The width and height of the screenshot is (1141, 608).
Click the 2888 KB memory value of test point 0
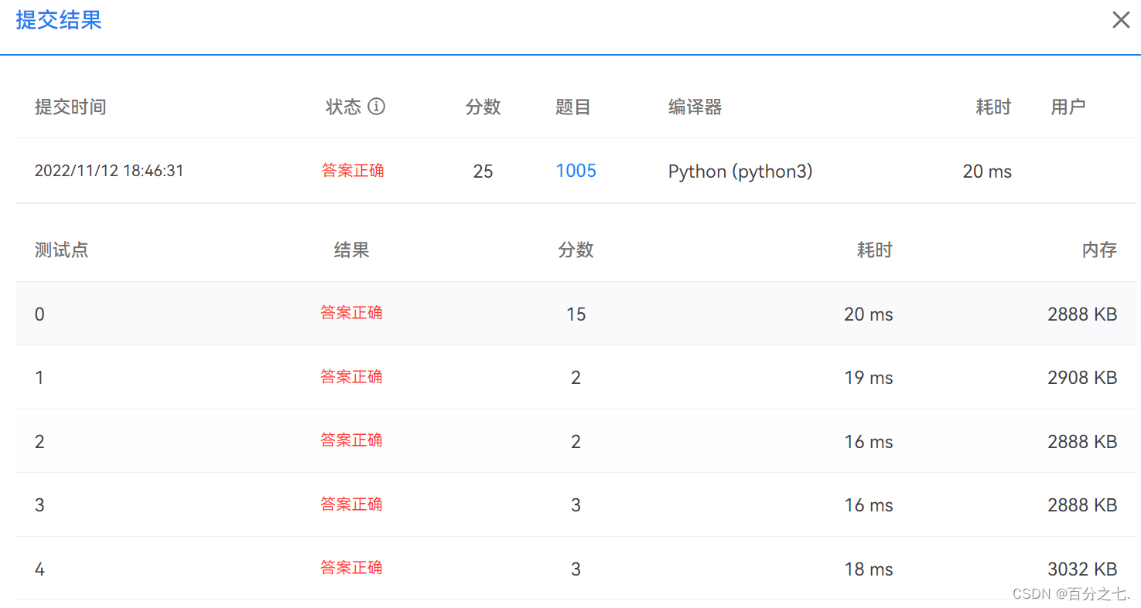1082,314
